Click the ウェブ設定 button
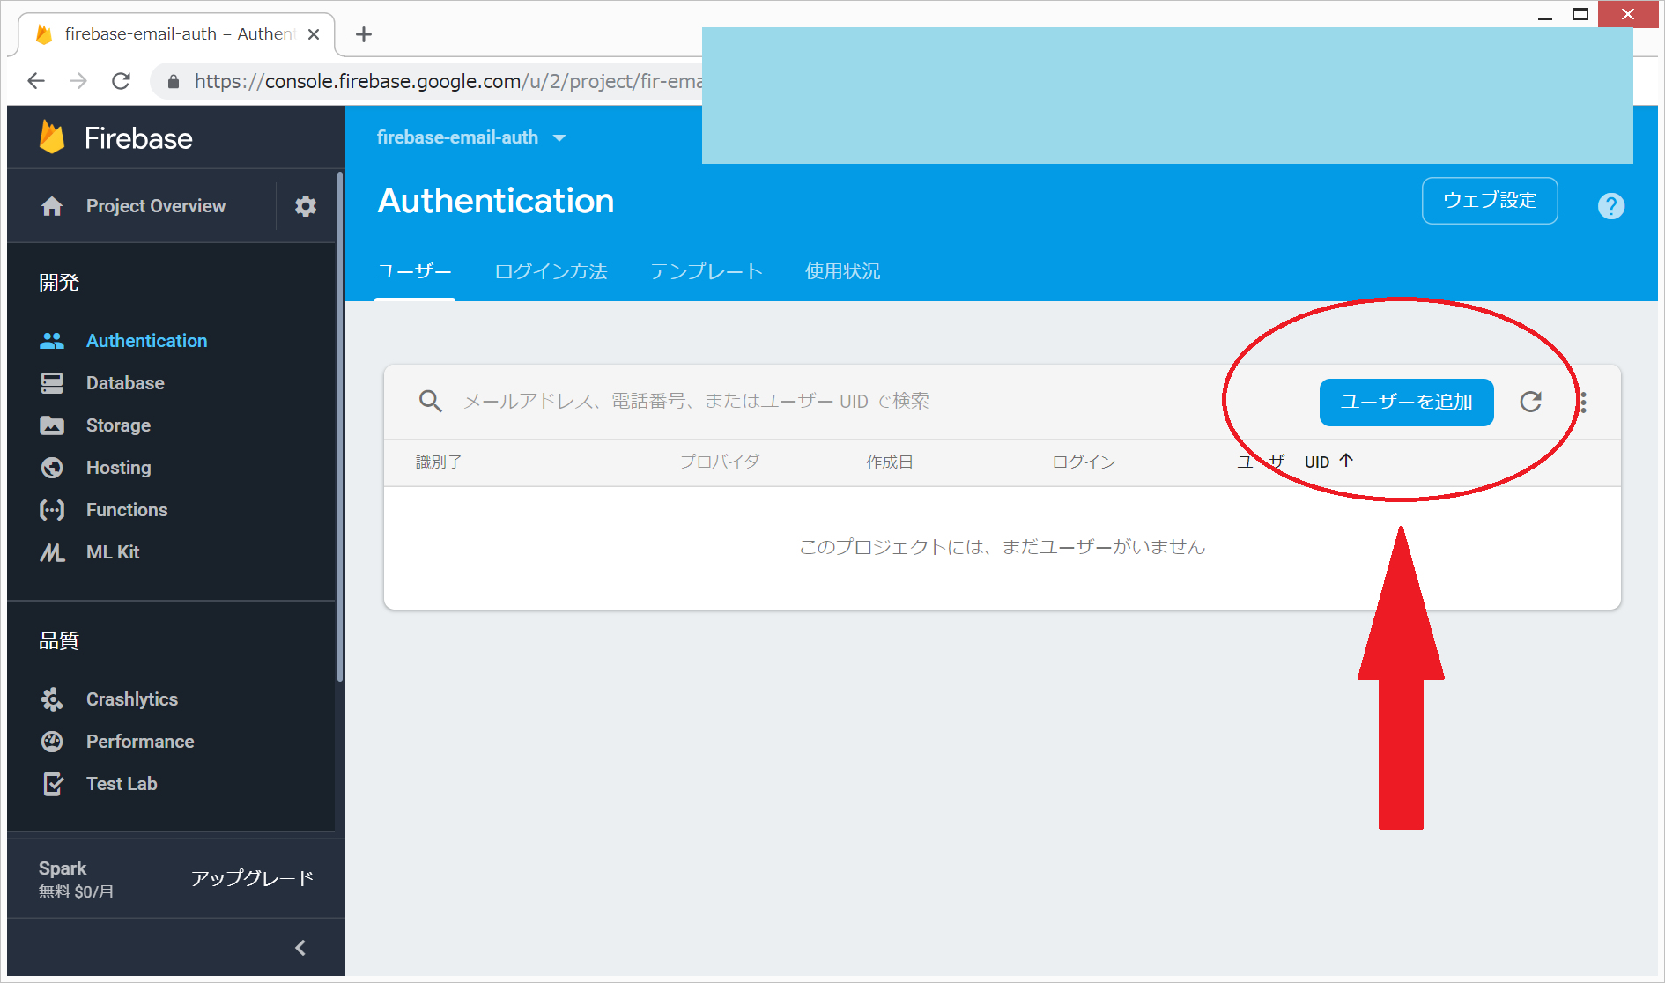This screenshot has width=1665, height=983. (x=1489, y=201)
